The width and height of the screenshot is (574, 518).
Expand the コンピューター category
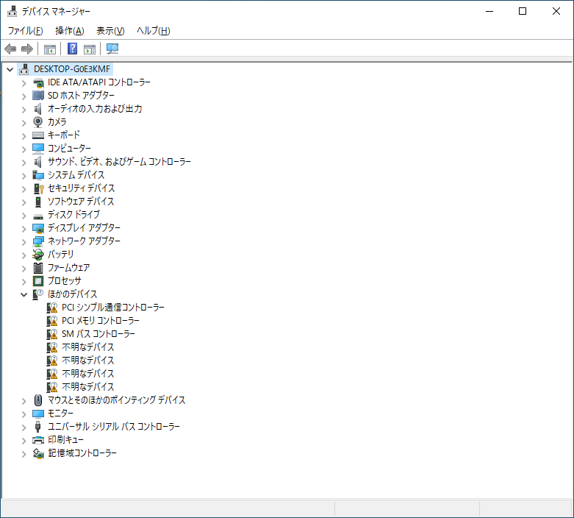tap(24, 149)
